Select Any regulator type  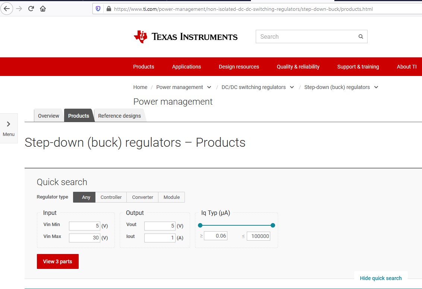(84, 197)
